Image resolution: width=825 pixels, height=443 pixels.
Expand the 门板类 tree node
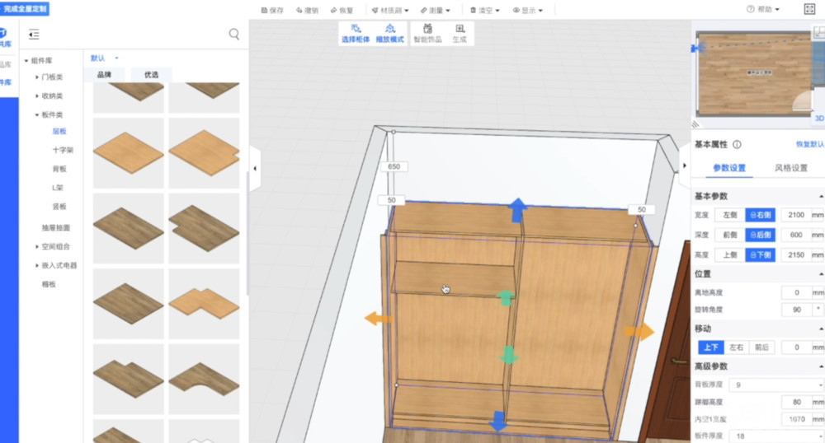(38, 77)
